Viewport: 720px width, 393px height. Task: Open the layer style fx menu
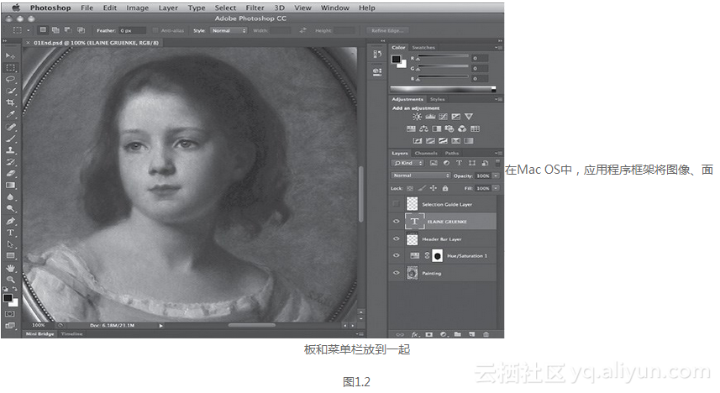click(x=415, y=334)
